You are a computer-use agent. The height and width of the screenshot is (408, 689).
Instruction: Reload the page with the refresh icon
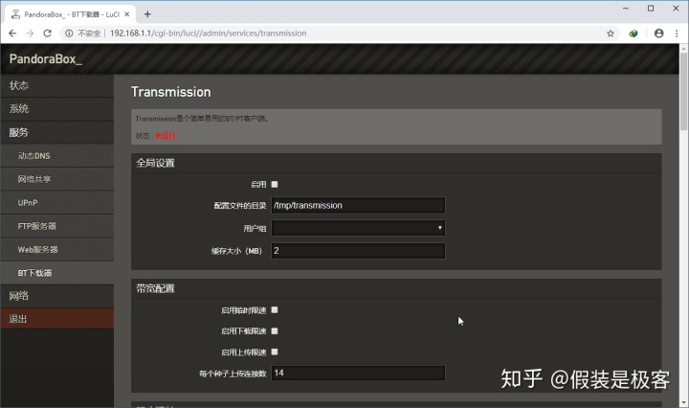click(x=48, y=34)
